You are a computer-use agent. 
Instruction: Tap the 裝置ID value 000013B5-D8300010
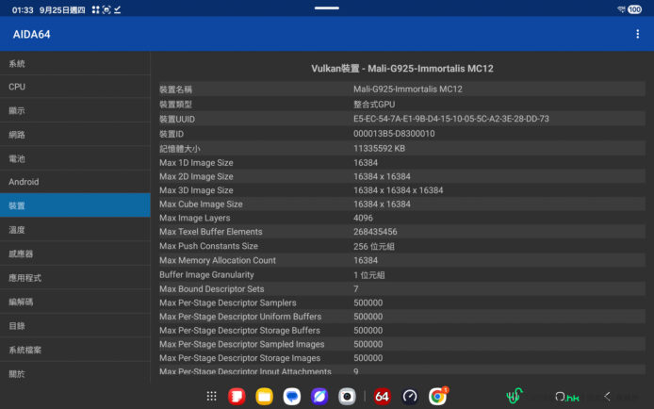(394, 134)
